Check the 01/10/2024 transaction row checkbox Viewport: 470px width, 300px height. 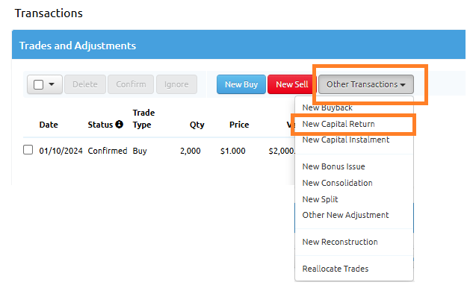tap(28, 150)
